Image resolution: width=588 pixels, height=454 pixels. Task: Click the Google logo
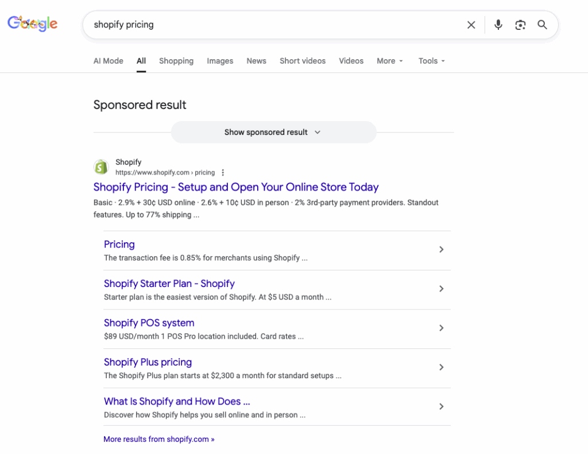pos(32,23)
